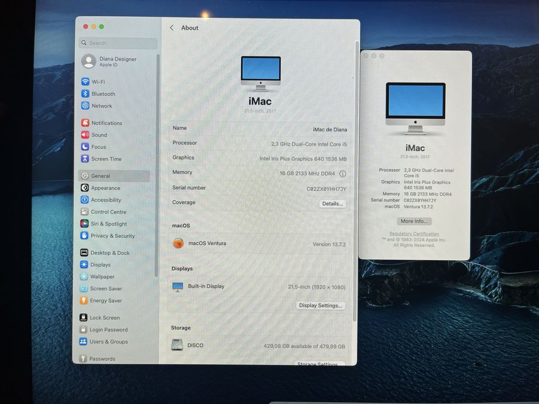Click the iMac image in small window
The image size is (539, 404).
[x=415, y=109]
